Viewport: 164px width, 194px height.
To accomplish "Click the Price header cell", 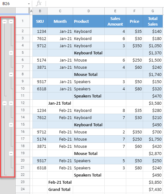I will coord(134,21).
